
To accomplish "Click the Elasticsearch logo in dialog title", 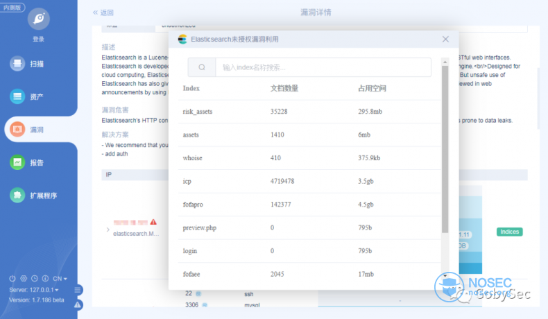I will point(182,39).
